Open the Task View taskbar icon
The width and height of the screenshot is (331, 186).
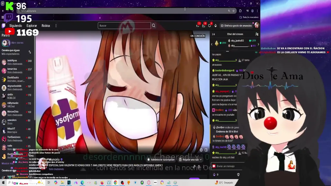pyautogui.click(x=49, y=183)
